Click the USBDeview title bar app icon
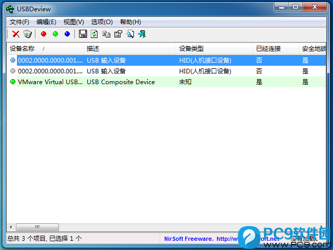333x250 pixels. click(10, 9)
